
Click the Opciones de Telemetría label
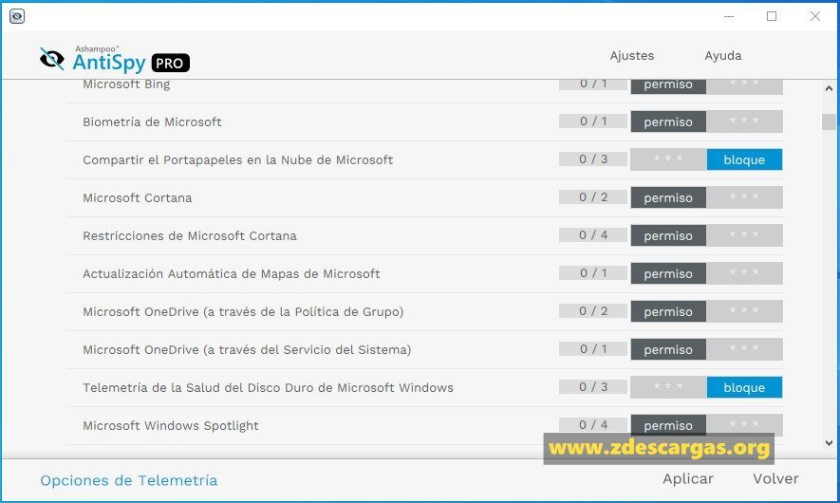pos(128,480)
